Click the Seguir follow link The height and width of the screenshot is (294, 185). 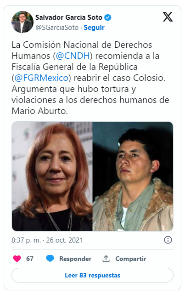[x=94, y=28]
